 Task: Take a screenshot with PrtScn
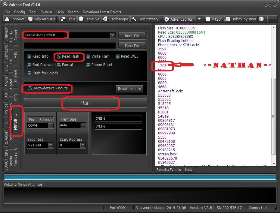tap(214, 19)
